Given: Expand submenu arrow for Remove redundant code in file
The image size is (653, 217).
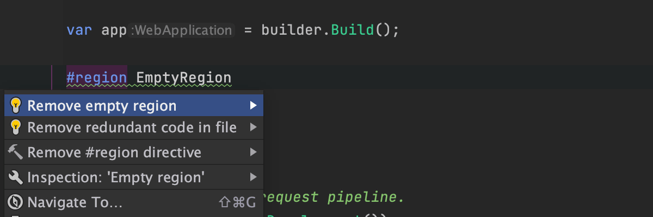Looking at the screenshot, I should [252, 127].
